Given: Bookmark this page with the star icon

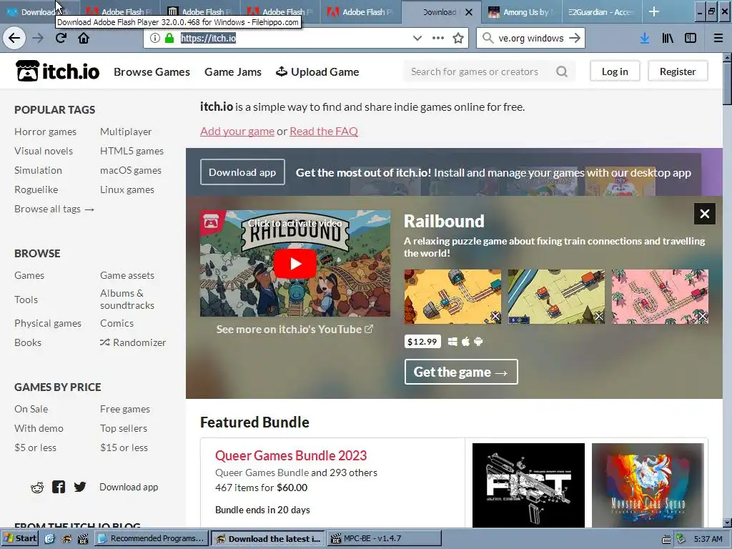Looking at the screenshot, I should pos(458,39).
